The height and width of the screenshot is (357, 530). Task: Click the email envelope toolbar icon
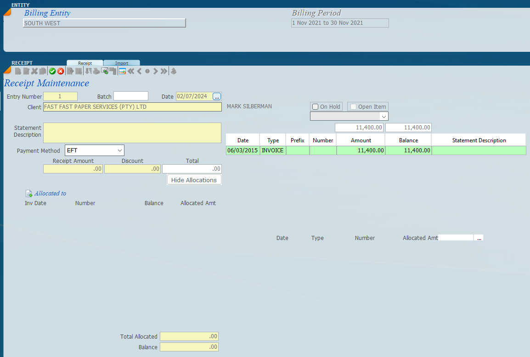pos(105,71)
